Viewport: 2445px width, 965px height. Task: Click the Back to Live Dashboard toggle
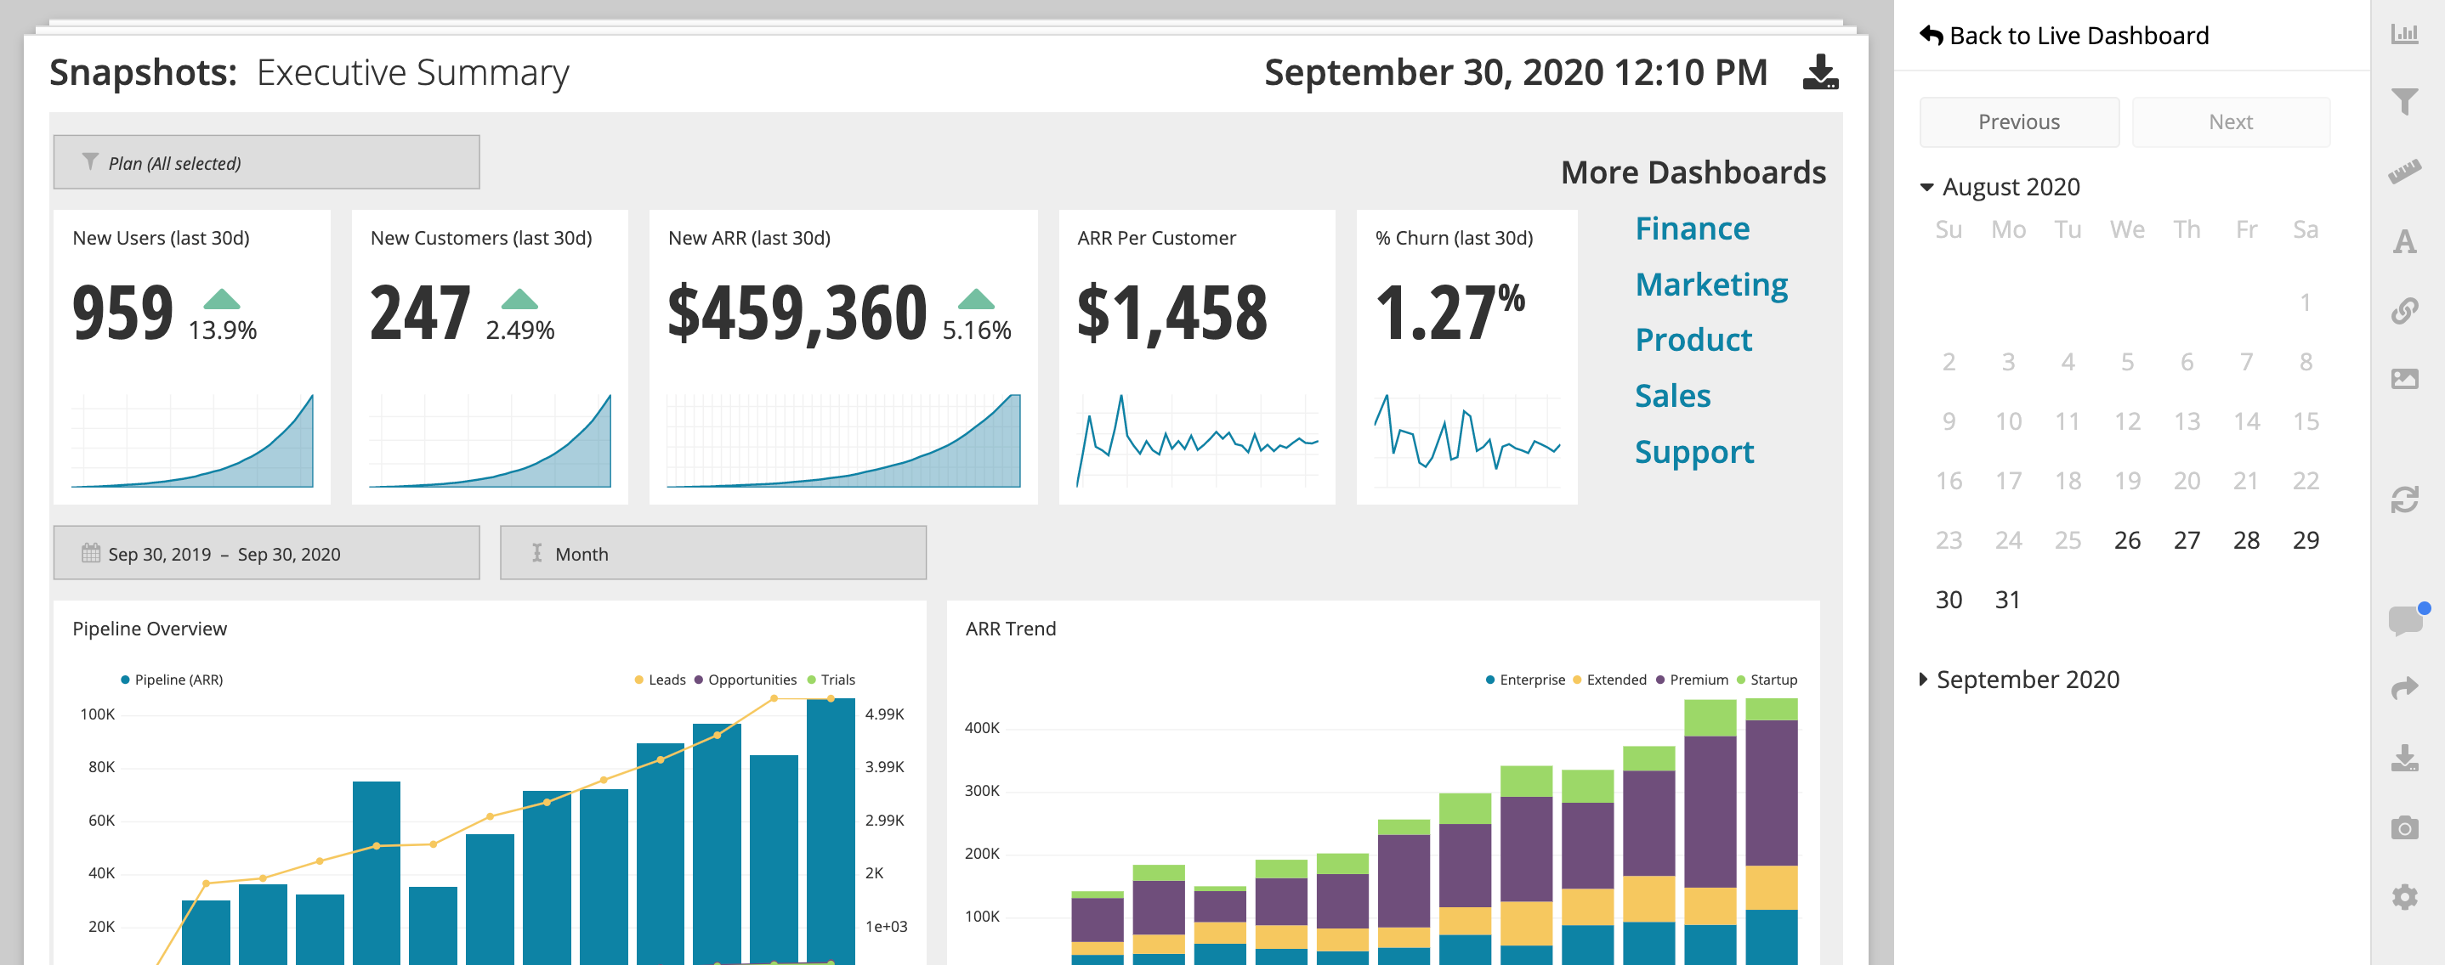tap(2058, 33)
